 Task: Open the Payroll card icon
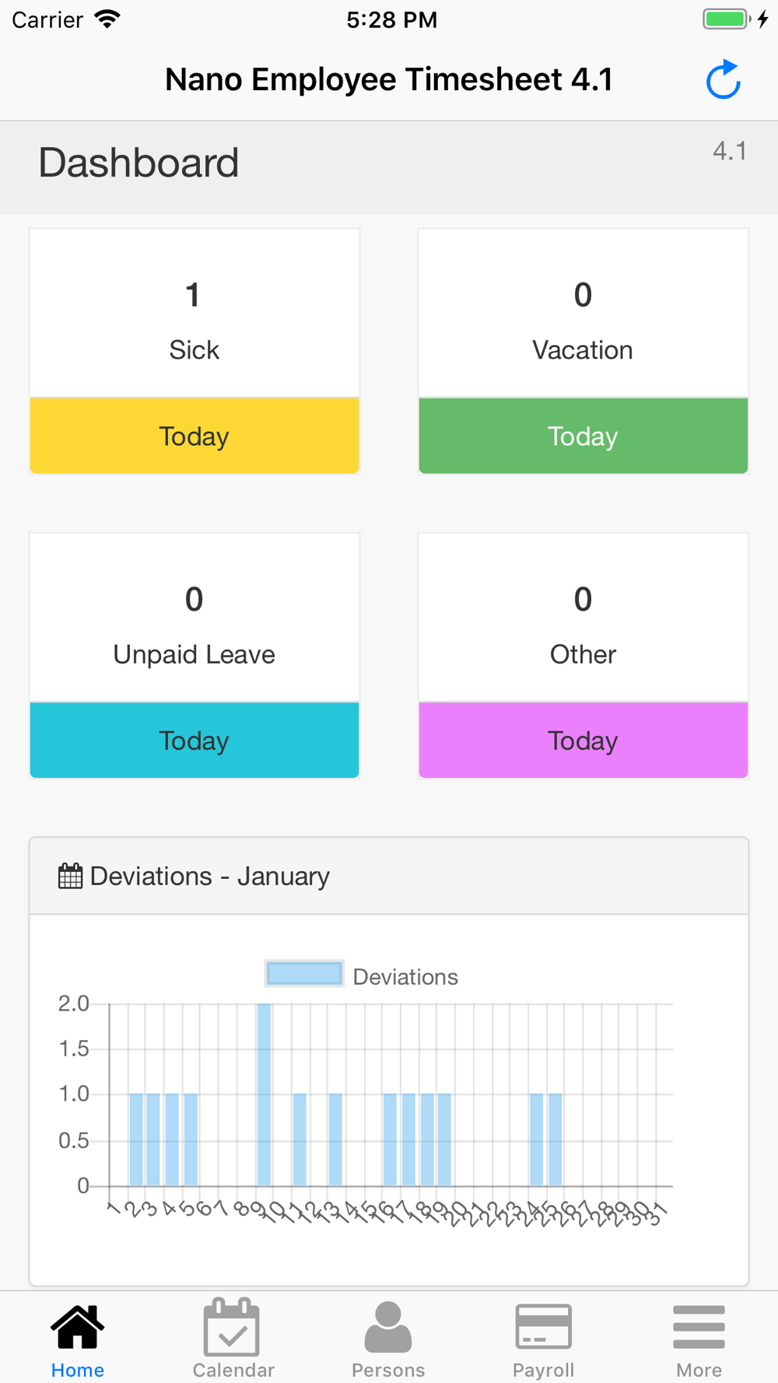coord(543,1326)
